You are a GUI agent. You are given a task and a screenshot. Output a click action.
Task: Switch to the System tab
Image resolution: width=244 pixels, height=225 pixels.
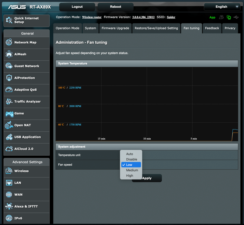[x=90, y=28]
